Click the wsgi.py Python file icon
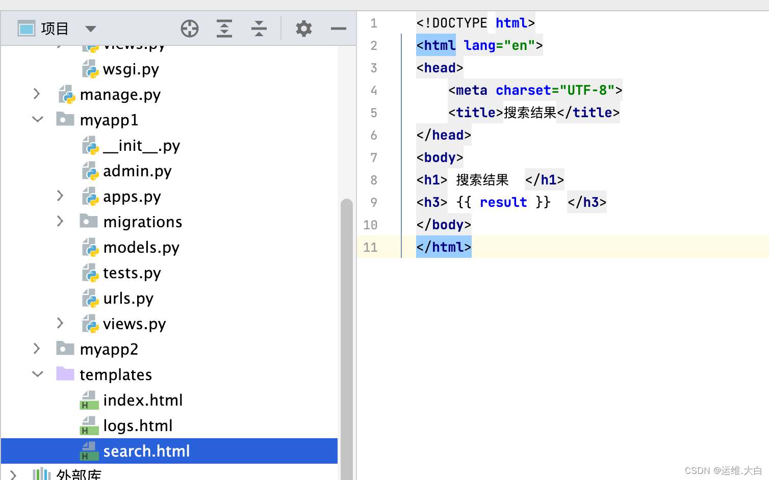Viewport: 769px width, 480px height. click(90, 69)
